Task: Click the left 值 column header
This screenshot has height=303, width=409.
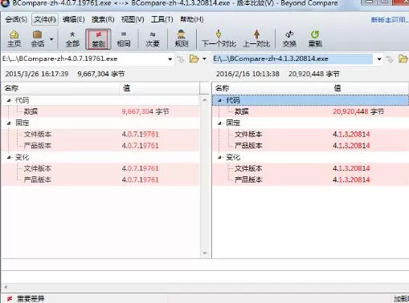Action: coord(159,88)
